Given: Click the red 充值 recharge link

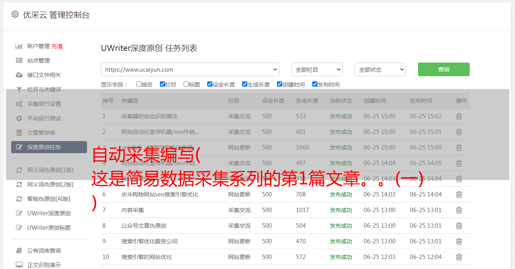Looking at the screenshot, I should tap(57, 46).
